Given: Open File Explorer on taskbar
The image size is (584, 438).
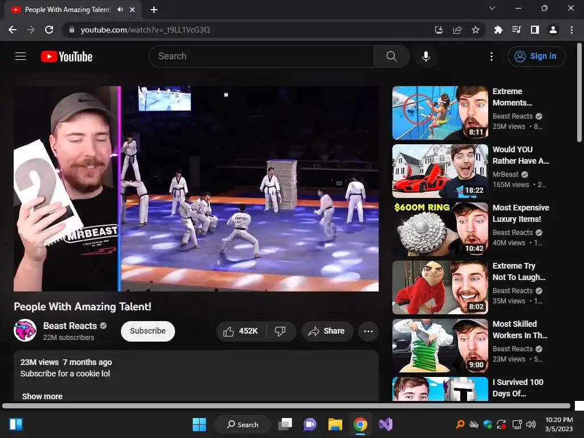Looking at the screenshot, I should click(335, 424).
